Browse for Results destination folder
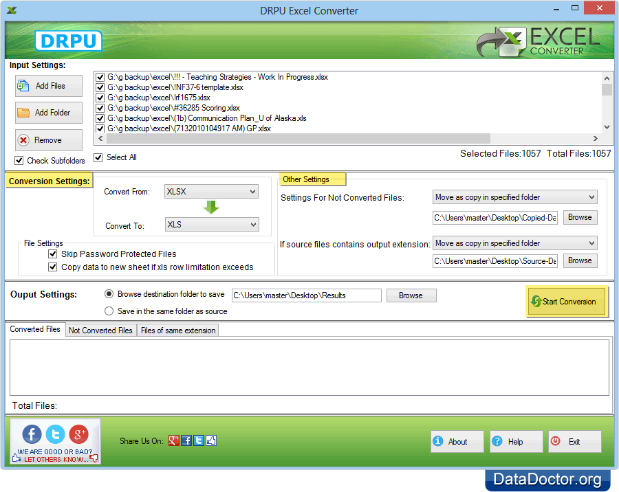Viewport: 619px width, 492px height. (411, 295)
